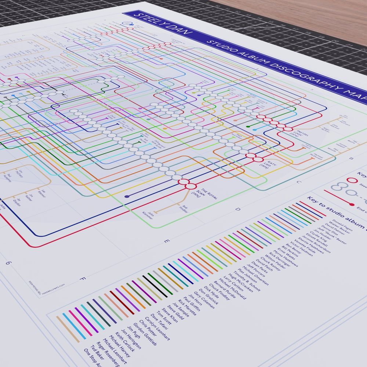This screenshot has width=367, height=367.
Task: Click the name "Carolyn Leonhart" in the key
Action: (157, 328)
